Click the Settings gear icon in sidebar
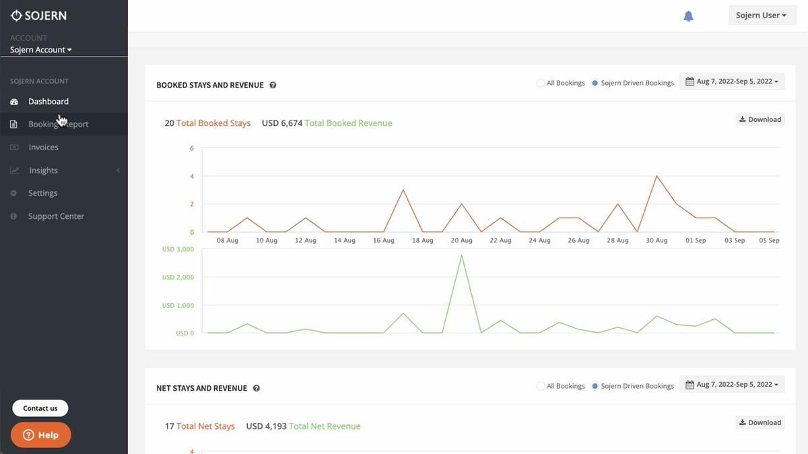This screenshot has width=808, height=454. 14,193
